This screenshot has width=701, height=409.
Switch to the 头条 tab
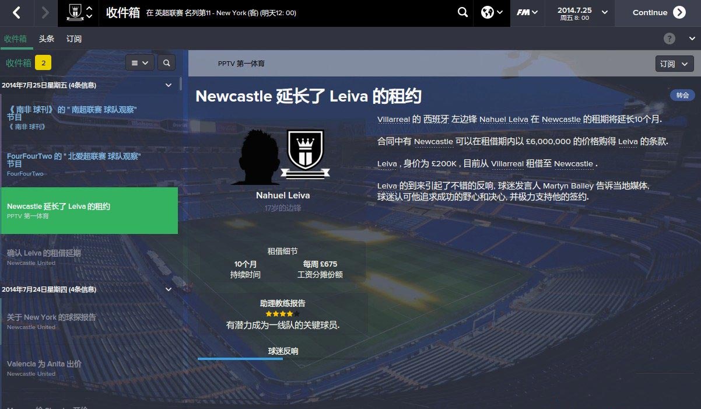click(47, 39)
